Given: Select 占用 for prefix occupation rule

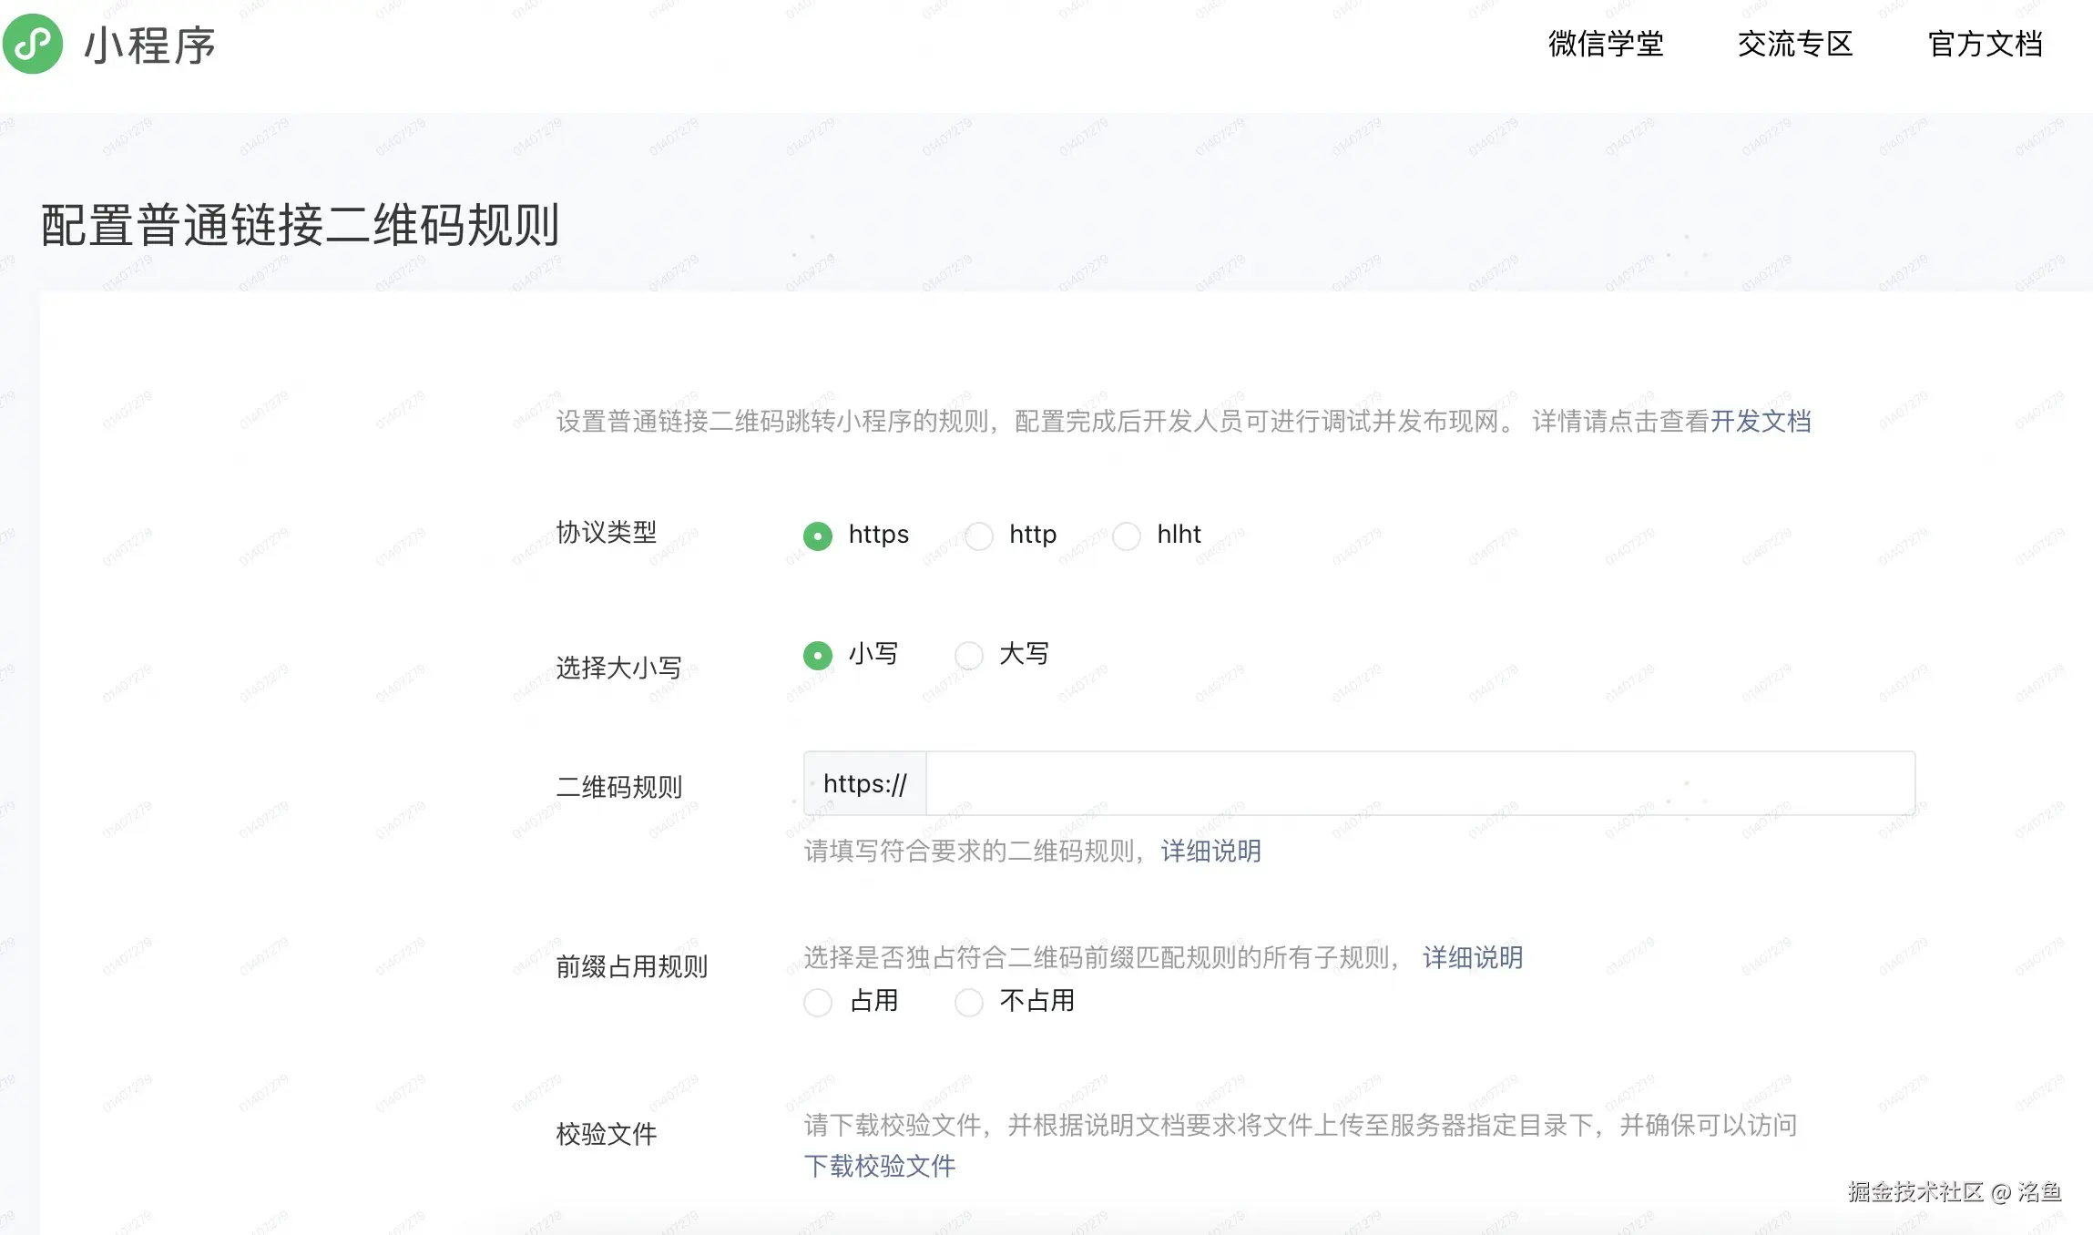Looking at the screenshot, I should click(817, 1002).
